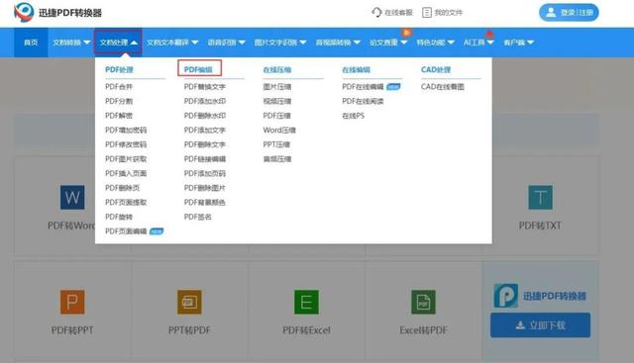Open PDF在线编辑 link

363,87
